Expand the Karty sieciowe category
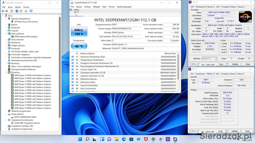The image size is (255, 143). pos(6,39)
